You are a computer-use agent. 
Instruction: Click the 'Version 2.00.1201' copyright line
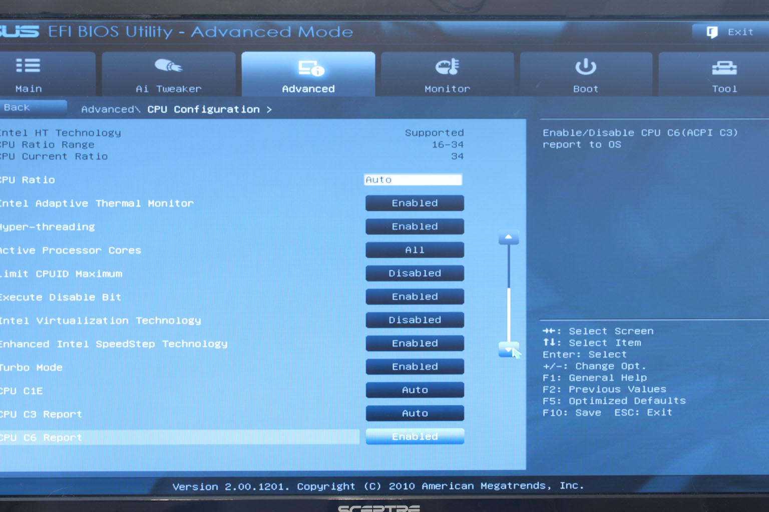click(x=378, y=486)
